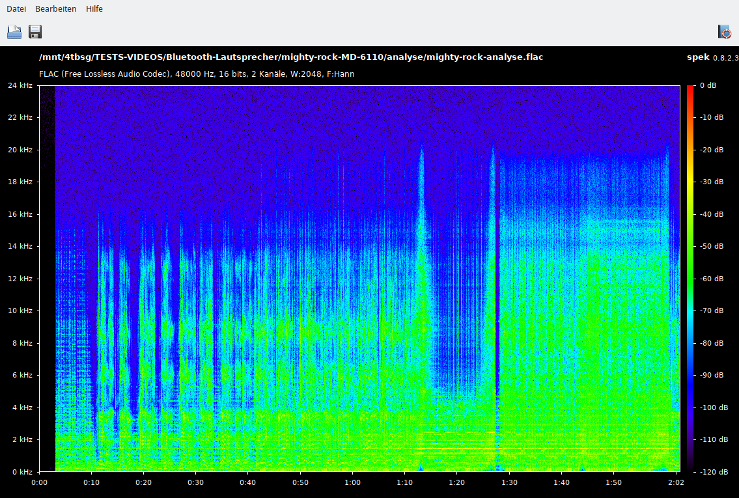
Task: Click the 24 kHz frequency label
Action: point(20,85)
